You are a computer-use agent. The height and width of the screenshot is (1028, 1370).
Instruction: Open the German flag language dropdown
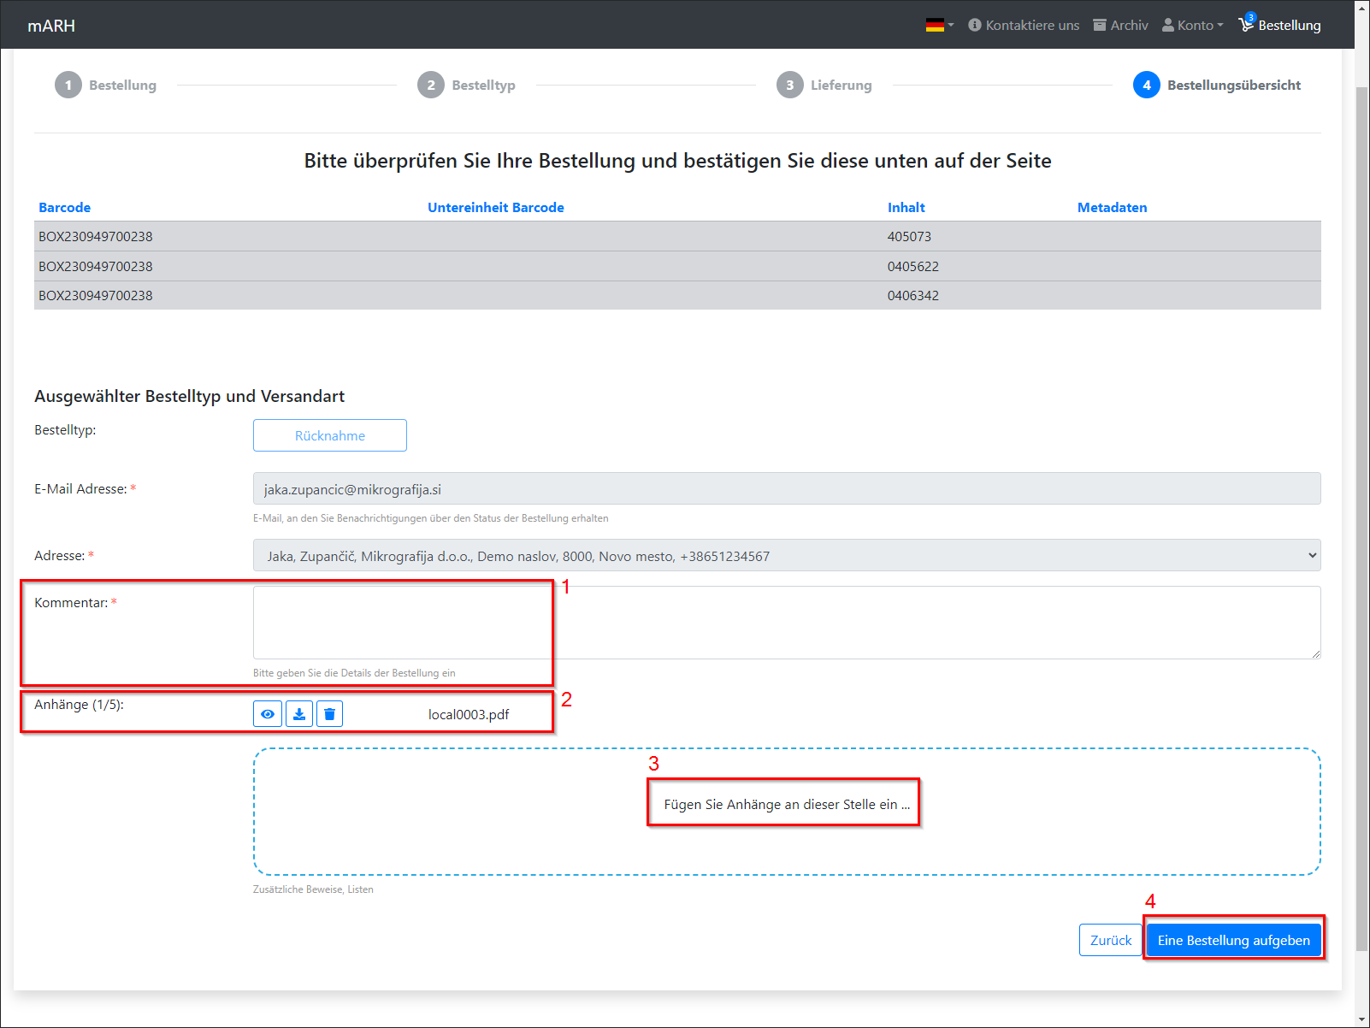pyautogui.click(x=939, y=25)
